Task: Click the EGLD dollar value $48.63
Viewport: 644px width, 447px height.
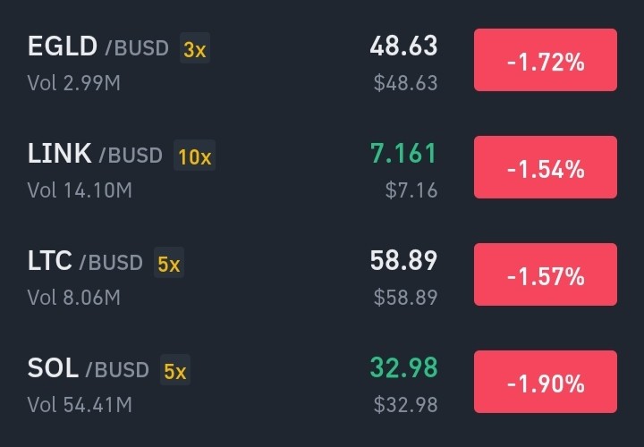Action: pyautogui.click(x=406, y=83)
